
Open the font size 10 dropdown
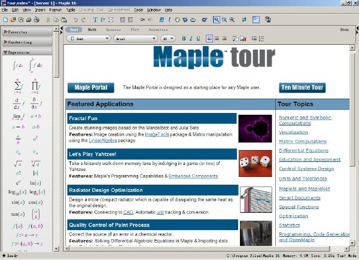click(x=168, y=39)
